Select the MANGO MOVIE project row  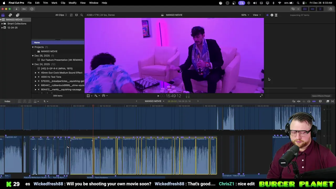pyautogui.click(x=58, y=51)
